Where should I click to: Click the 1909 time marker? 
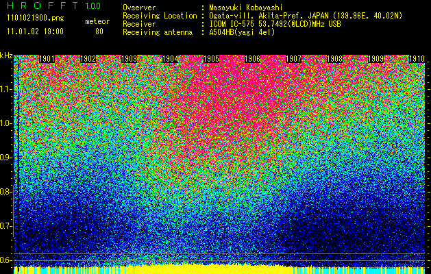click(x=375, y=59)
